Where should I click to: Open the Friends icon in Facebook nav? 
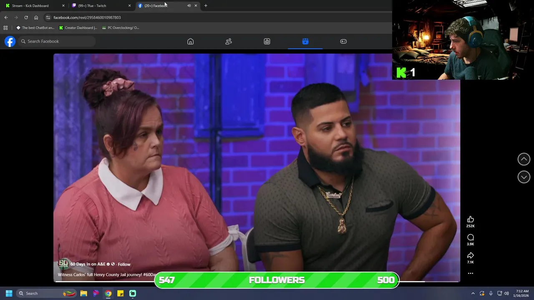coord(229,41)
